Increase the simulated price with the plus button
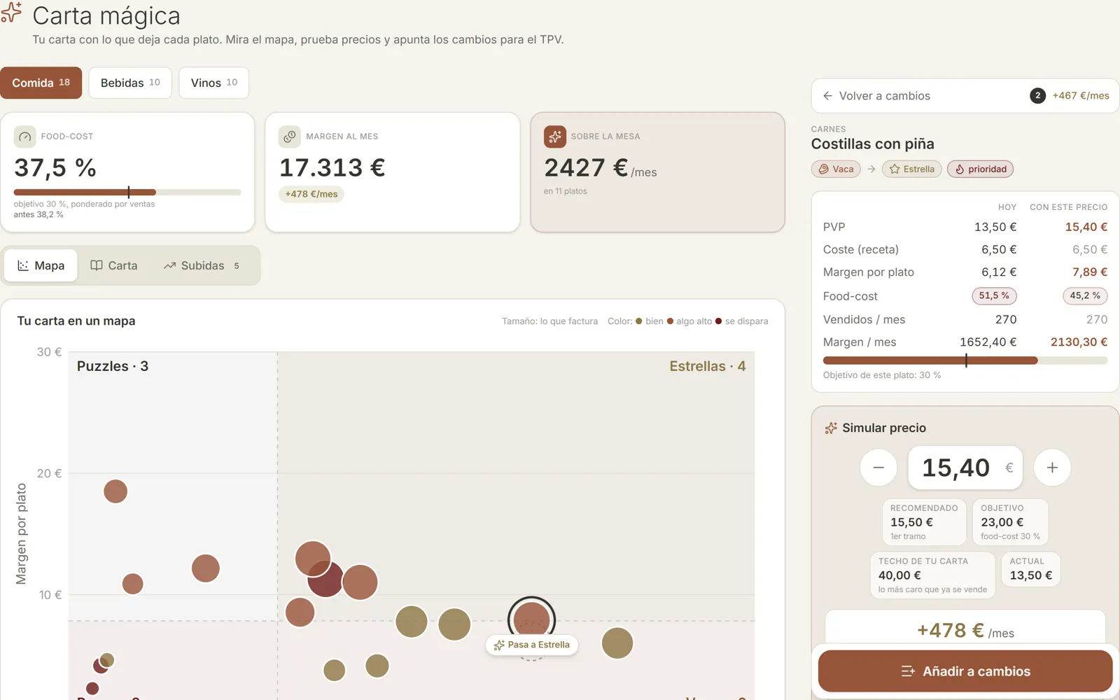Viewport: 1120px width, 700px height. [1052, 468]
